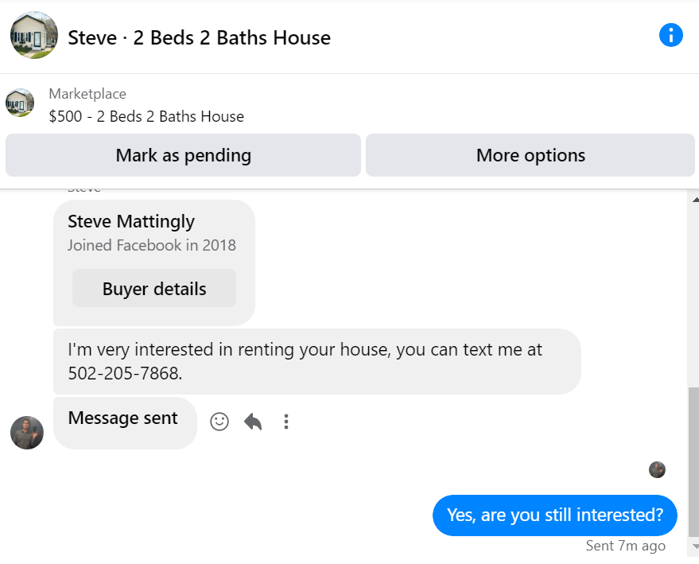Click the small seen-receipt avatar
The image size is (699, 564).
pos(657,469)
